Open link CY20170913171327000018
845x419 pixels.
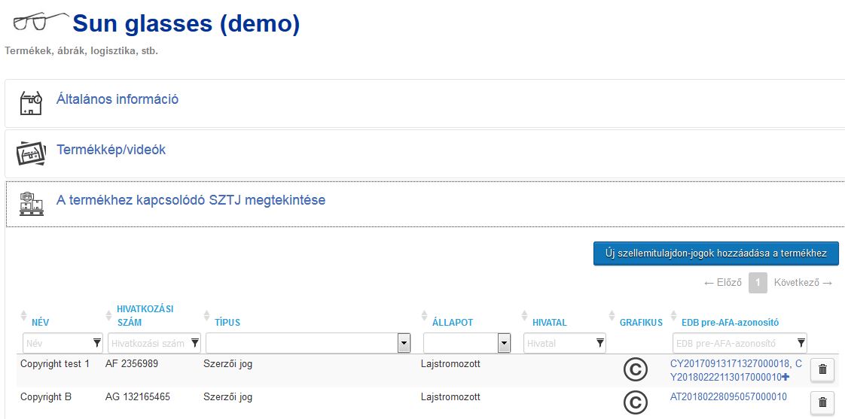[730, 364]
